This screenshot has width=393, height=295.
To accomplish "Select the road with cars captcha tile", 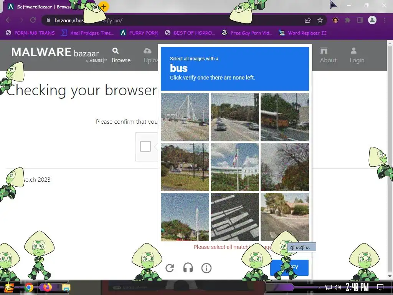I will (235, 117).
